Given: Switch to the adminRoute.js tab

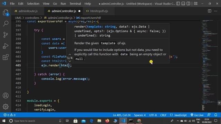Looking at the screenshot, I should pos(28,11).
